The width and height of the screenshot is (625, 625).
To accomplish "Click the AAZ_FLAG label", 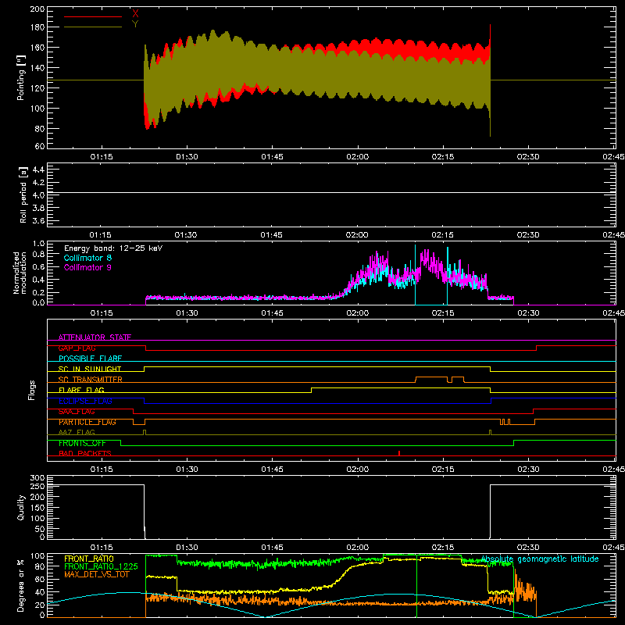I will click(77, 432).
